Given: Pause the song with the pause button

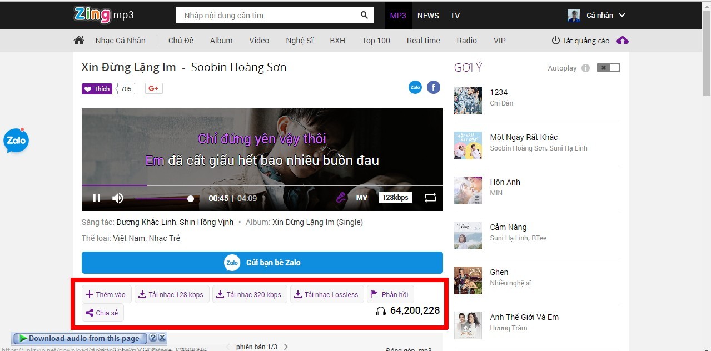Looking at the screenshot, I should [97, 198].
